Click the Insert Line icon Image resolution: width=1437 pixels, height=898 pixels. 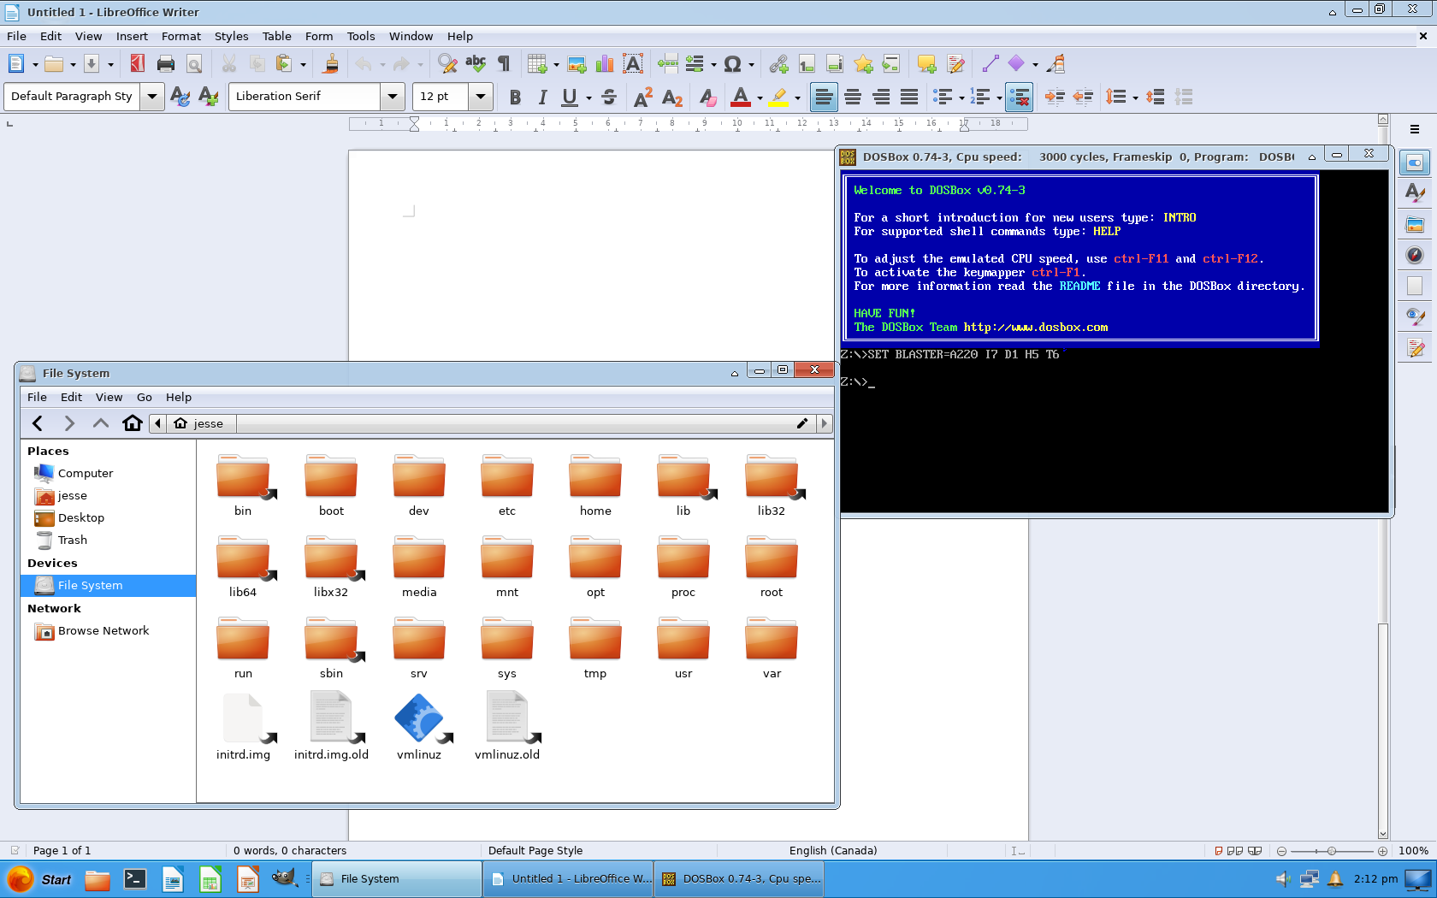pos(991,64)
